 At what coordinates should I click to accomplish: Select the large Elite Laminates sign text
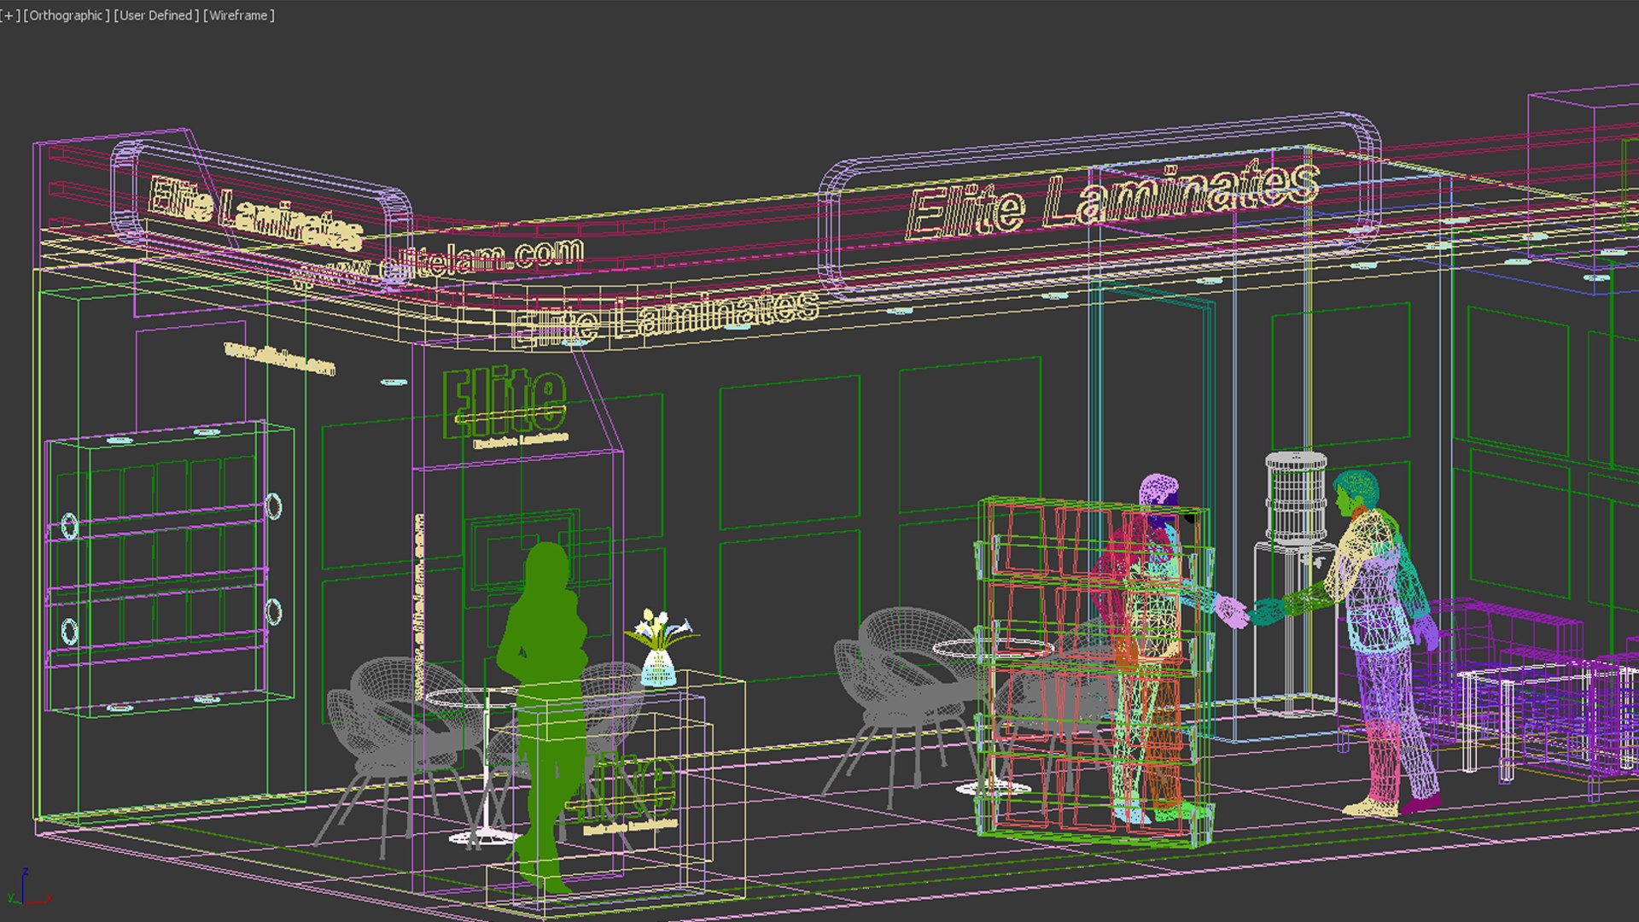click(x=1110, y=201)
